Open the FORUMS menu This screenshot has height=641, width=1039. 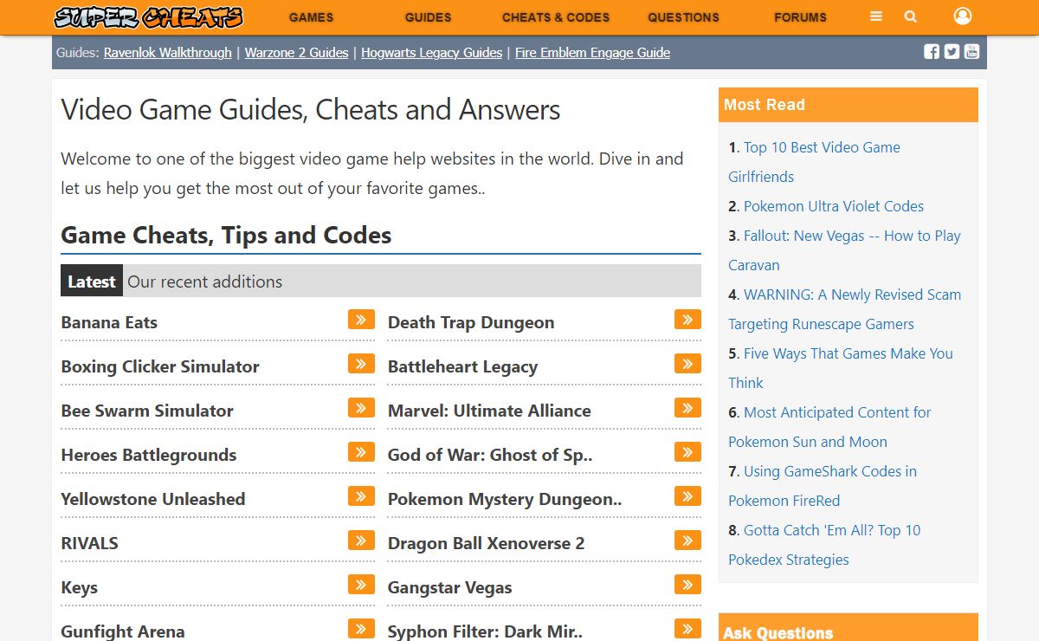[800, 17]
